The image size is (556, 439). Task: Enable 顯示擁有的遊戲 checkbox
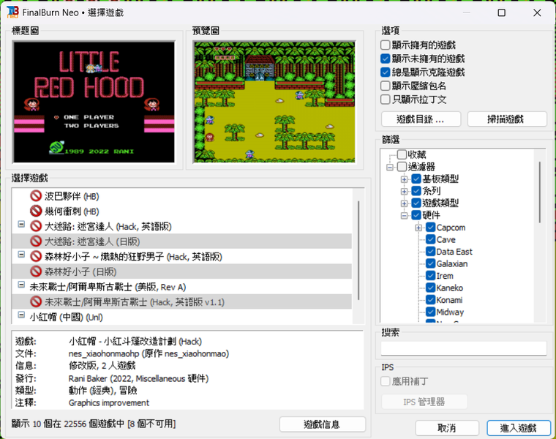click(385, 45)
